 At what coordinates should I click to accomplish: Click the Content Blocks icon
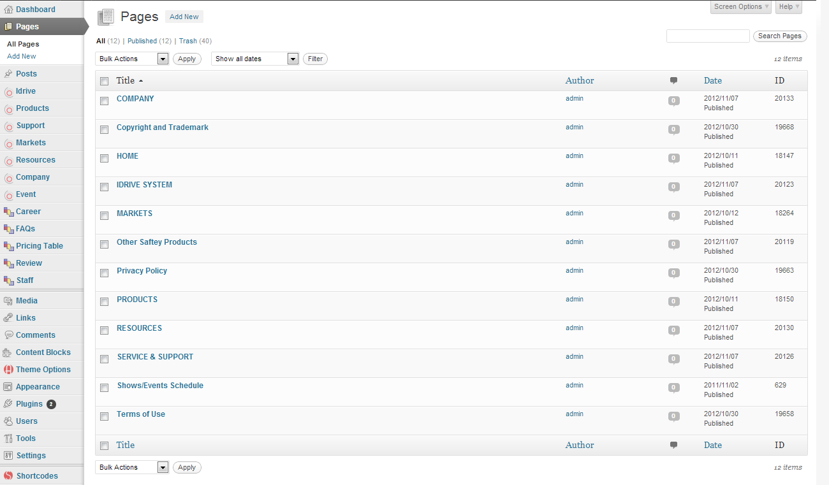pos(8,352)
